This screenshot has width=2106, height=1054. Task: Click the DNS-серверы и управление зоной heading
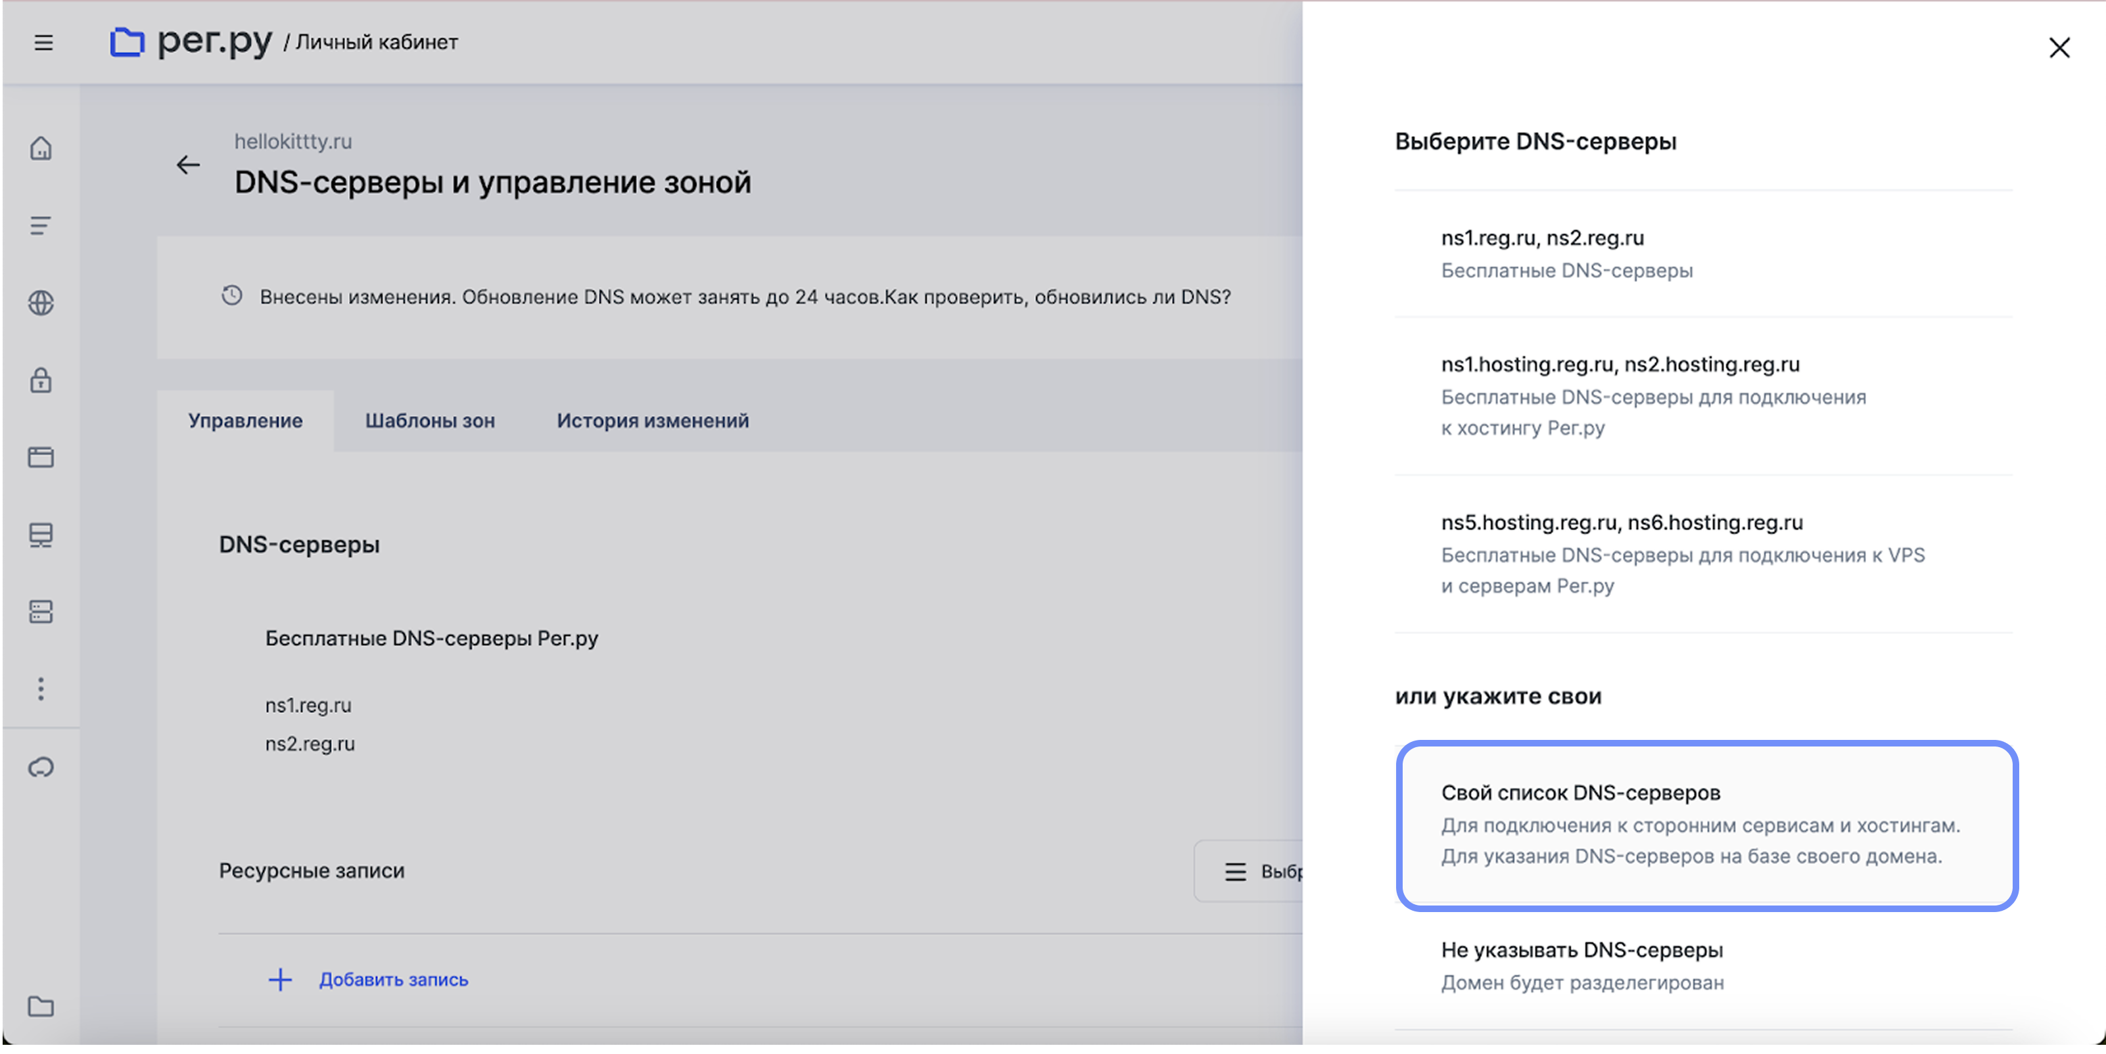pyautogui.click(x=492, y=182)
